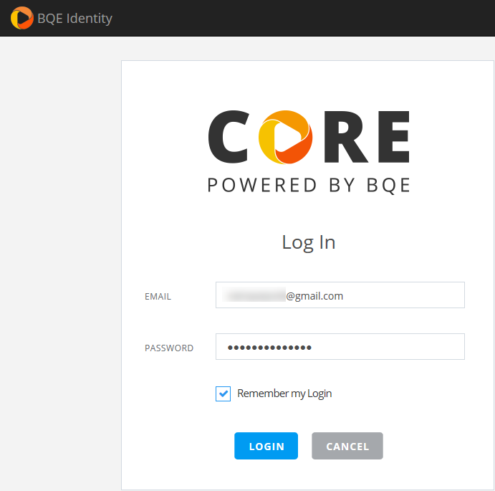Click the letters RE in the CORE logo
The image size is (495, 491).
point(364,137)
